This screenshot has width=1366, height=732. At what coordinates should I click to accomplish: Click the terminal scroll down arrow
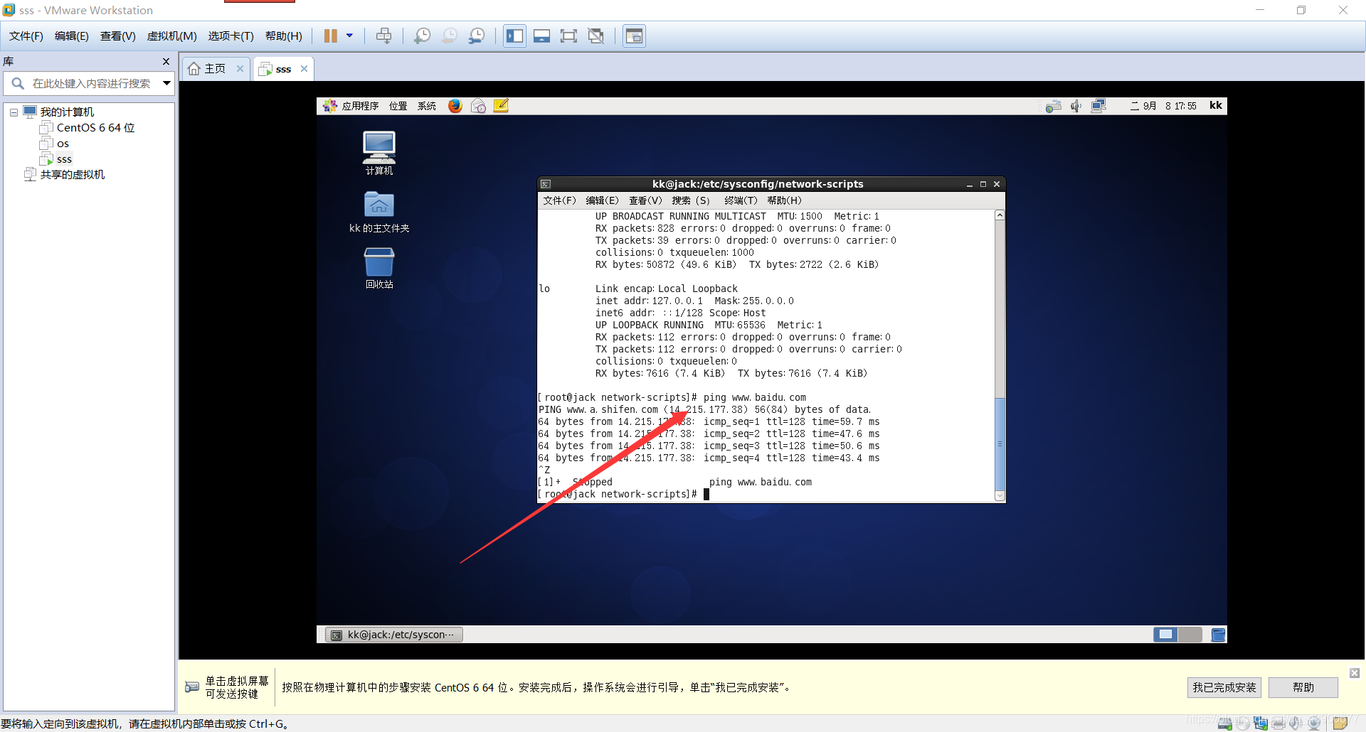click(1000, 496)
